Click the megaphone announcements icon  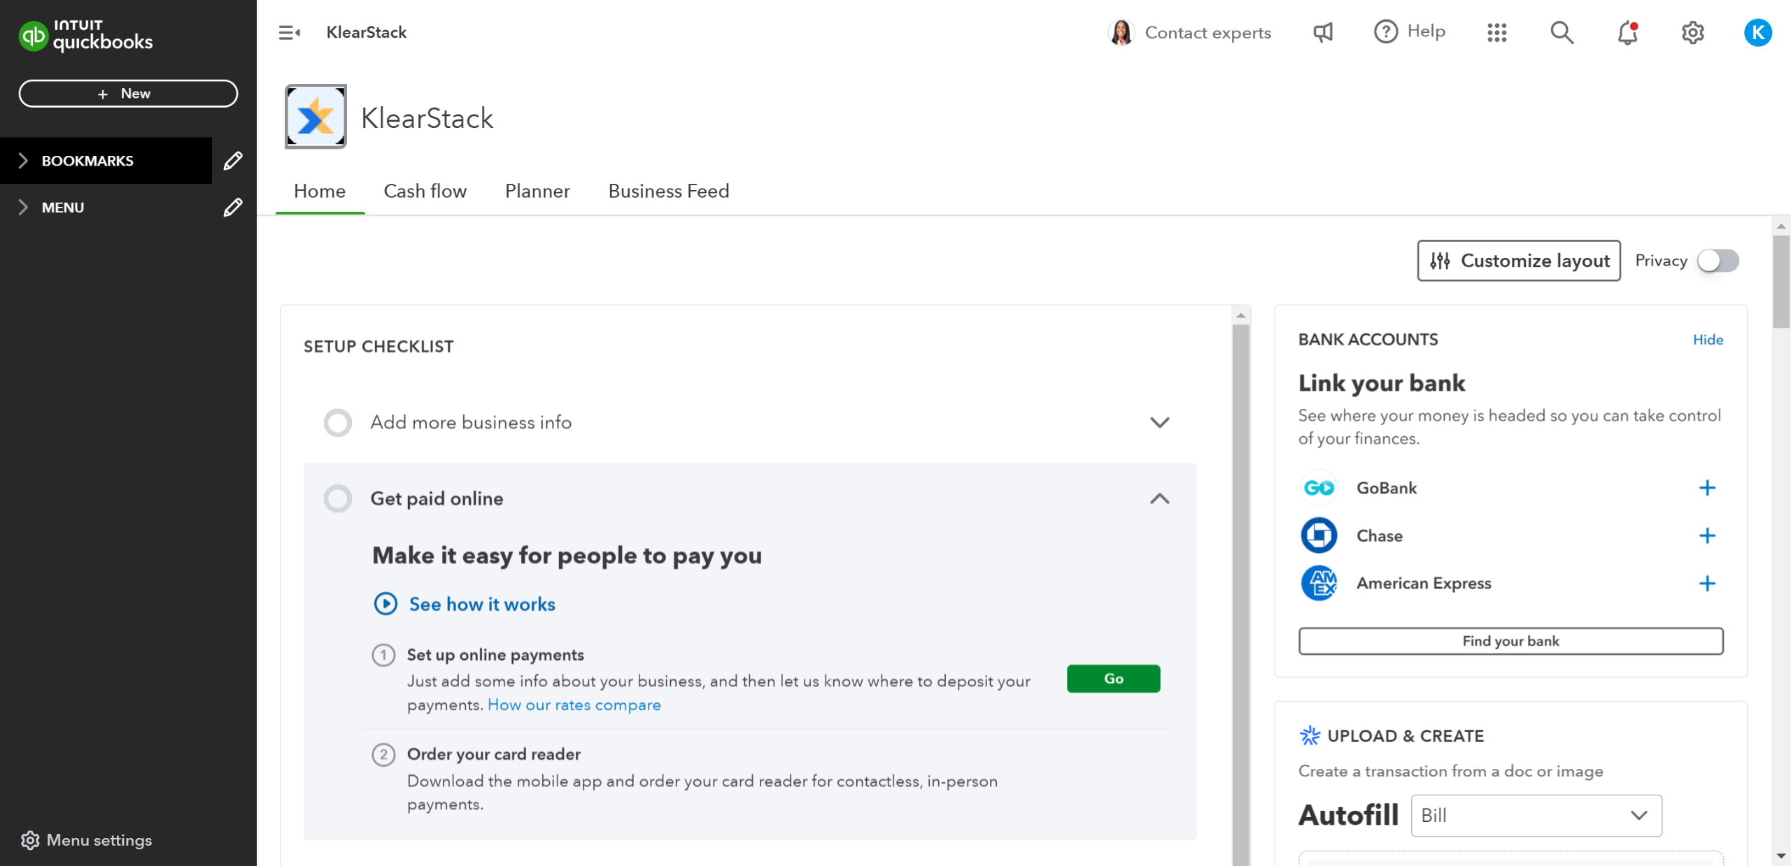[1322, 33]
